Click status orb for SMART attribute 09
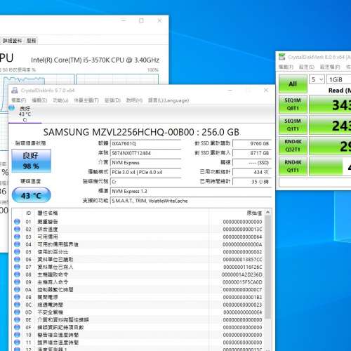351x351 pixels. click(x=17, y=282)
